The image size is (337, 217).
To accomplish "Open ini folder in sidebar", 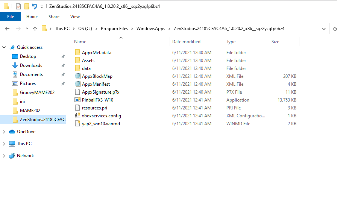I will pyautogui.click(x=22, y=102).
